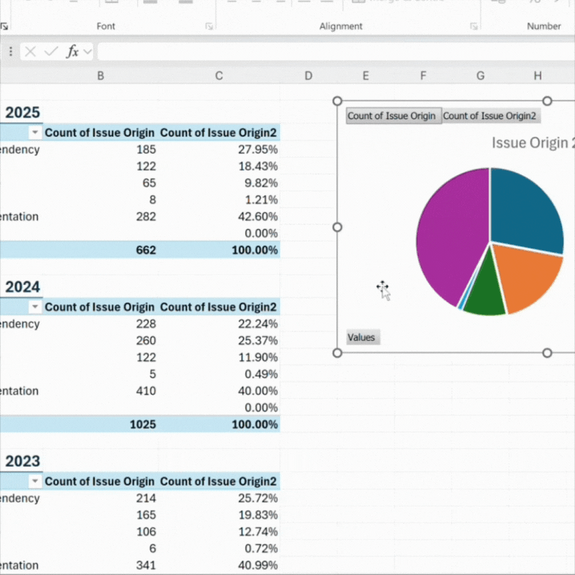Open the 2025 pivot table filter dropdown
The width and height of the screenshot is (575, 575).
[x=35, y=133]
